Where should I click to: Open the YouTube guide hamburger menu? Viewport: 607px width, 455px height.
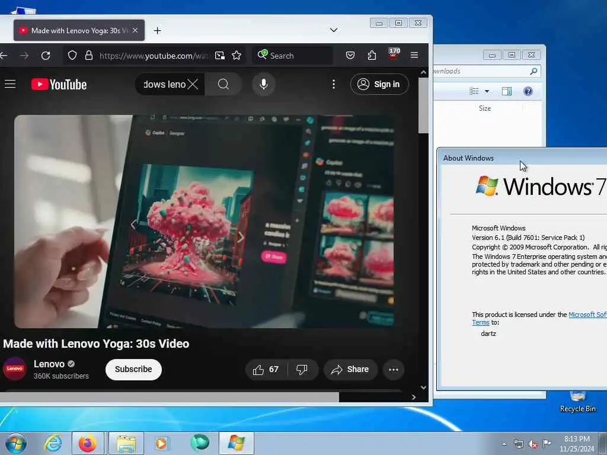tap(10, 84)
